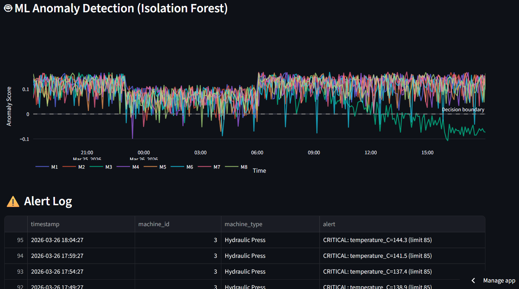The height and width of the screenshot is (289, 519).
Task: Click row index 95
Action: [16, 240]
